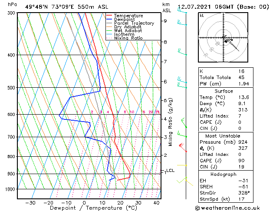Select the 'Parcel Trajectory' legend label
The height and width of the screenshot is (211, 273).
click(134, 23)
